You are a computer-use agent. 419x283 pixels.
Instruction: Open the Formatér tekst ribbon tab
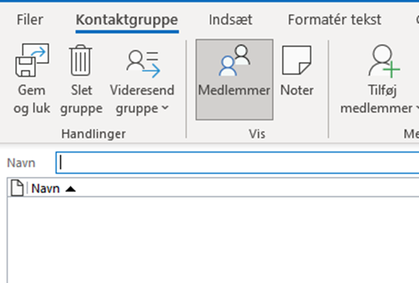(334, 19)
